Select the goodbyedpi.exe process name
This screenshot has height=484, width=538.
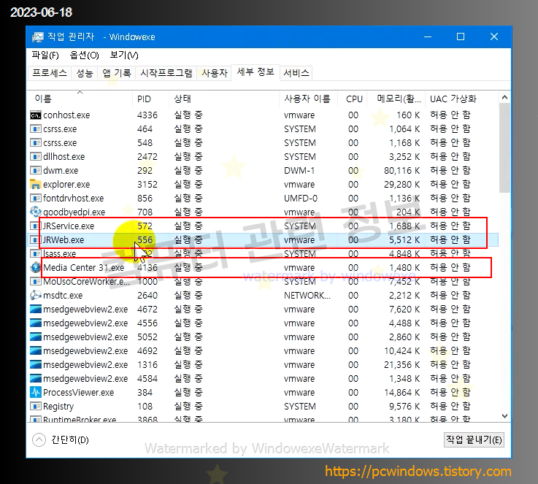[x=74, y=212]
